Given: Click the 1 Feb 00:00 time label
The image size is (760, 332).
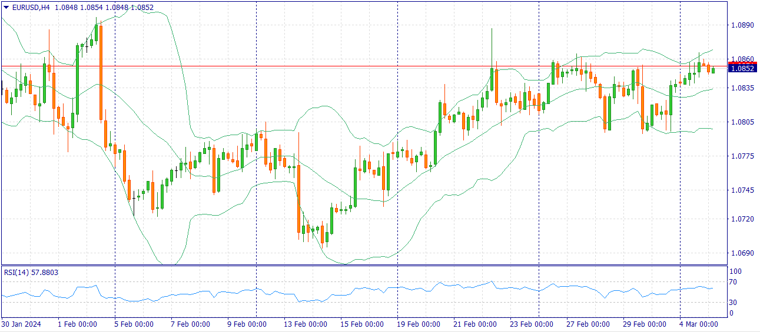Looking at the screenshot, I should pyautogui.click(x=77, y=324).
